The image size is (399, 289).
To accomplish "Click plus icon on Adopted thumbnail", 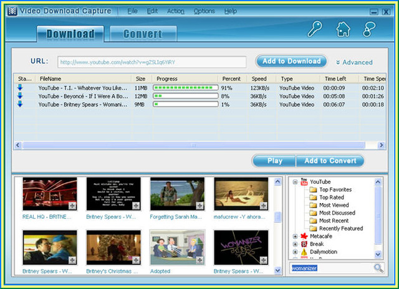I will [199, 260].
